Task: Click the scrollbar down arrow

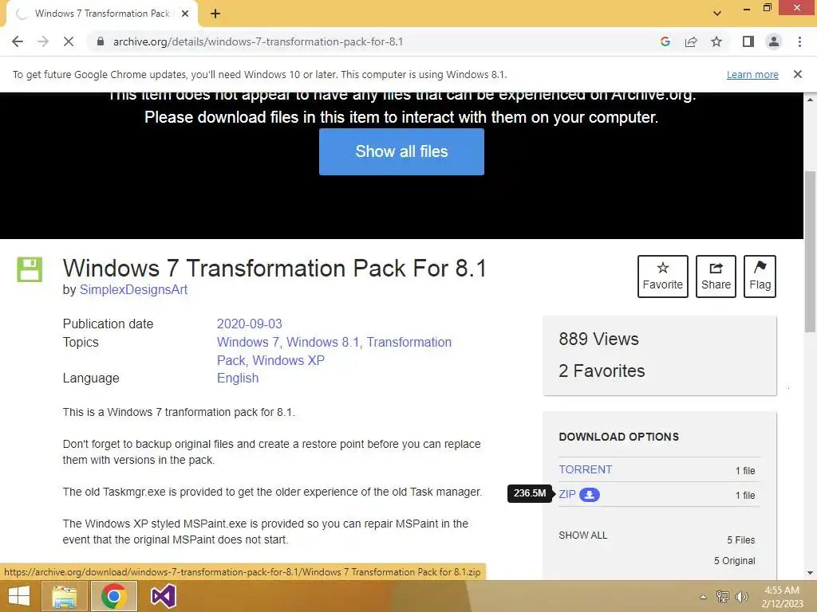Action: point(810,573)
